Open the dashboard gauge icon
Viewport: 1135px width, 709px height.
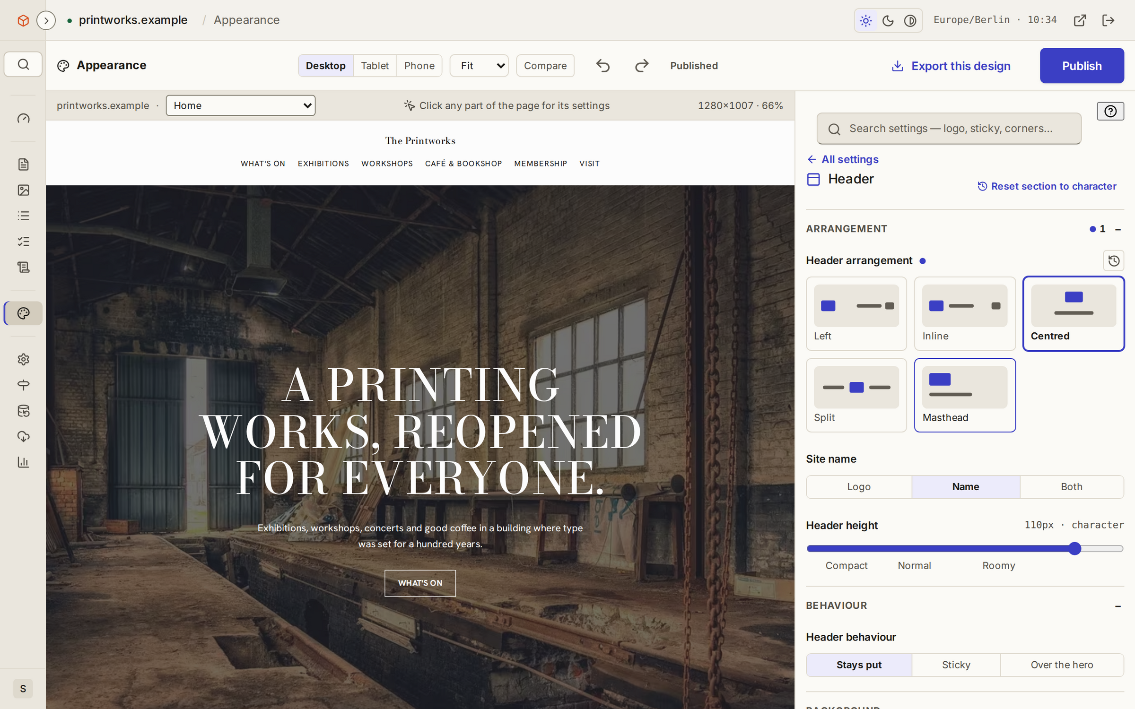[x=23, y=118]
